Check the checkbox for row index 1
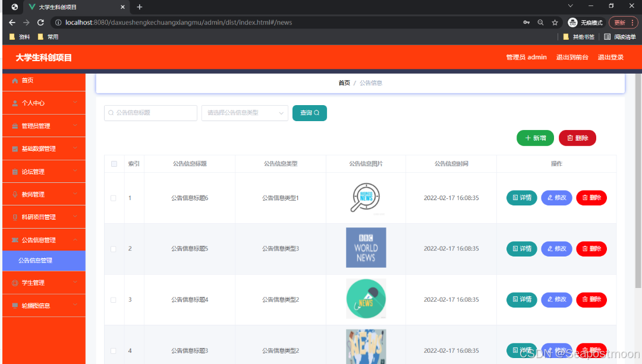 tap(114, 197)
